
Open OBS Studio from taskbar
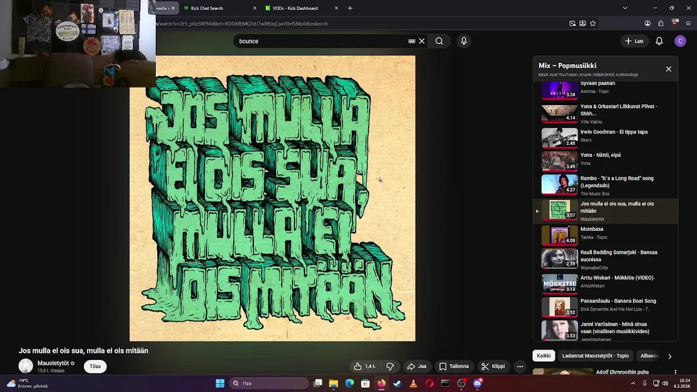tap(461, 383)
